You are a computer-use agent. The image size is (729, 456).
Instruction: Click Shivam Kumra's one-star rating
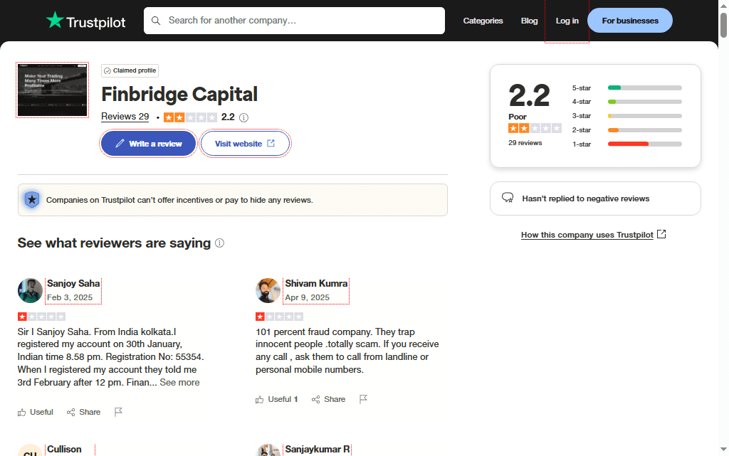[279, 317]
